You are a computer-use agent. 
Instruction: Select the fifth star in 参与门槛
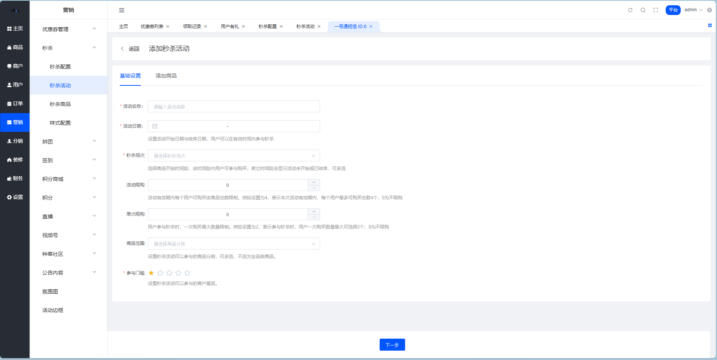[187, 273]
